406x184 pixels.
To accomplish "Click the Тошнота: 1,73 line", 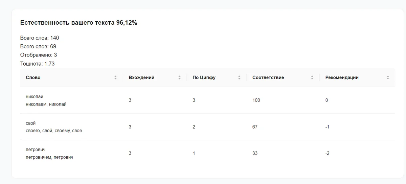I will pos(37,64).
